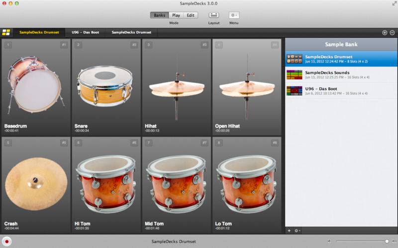Click the Crash time -00:04:44
Viewport: 398px width, 248px height.
11,228
